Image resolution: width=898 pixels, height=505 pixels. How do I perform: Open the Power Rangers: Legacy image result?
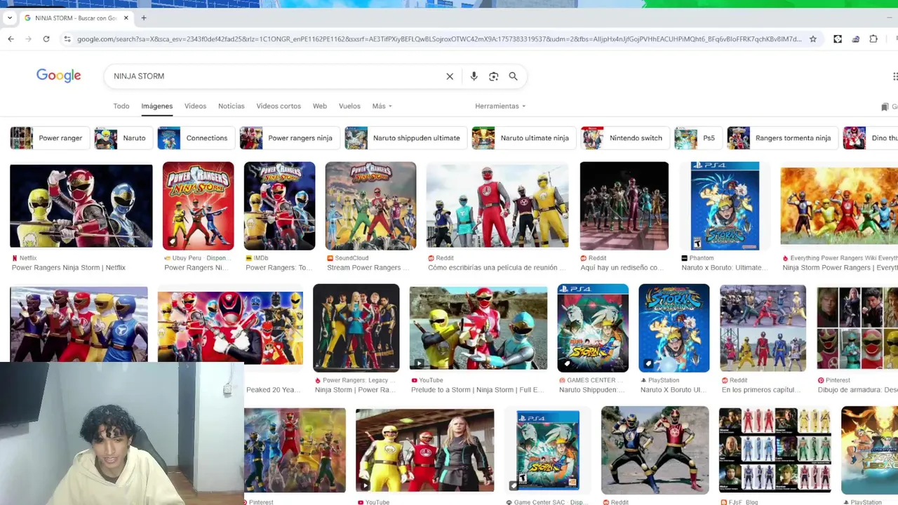pos(356,328)
